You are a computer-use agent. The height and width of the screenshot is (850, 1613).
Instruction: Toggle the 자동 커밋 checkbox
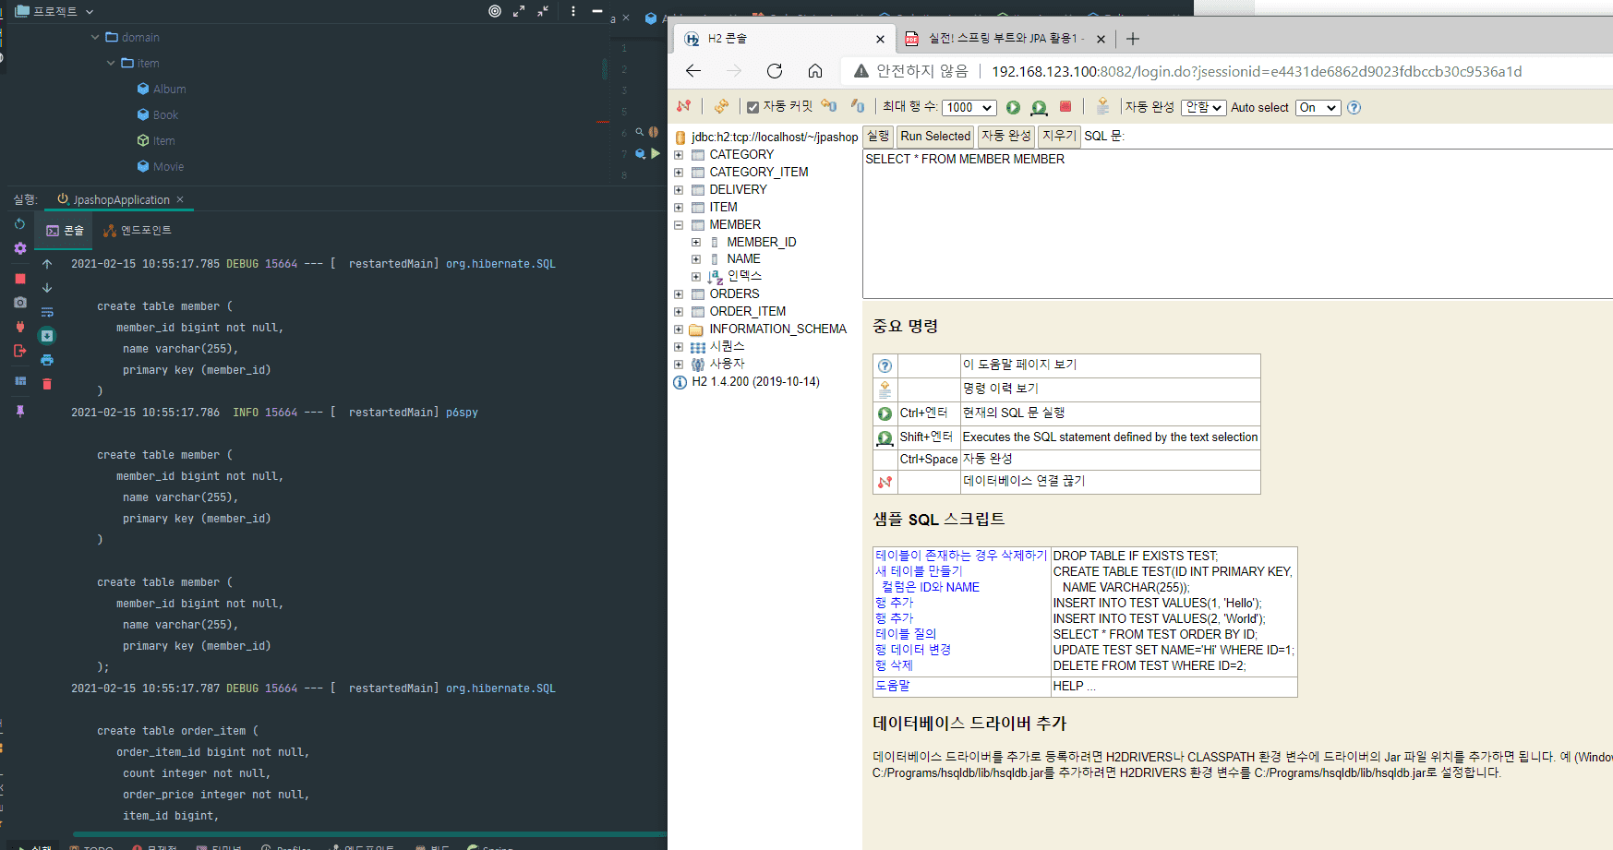tap(752, 107)
